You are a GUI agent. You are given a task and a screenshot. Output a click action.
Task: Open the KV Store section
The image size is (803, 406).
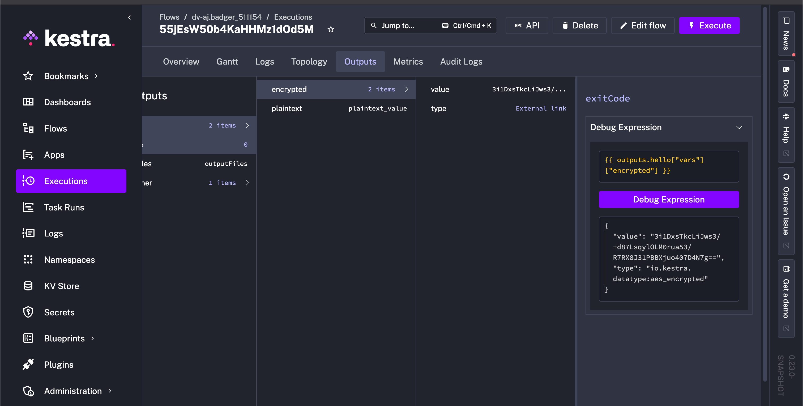(61, 286)
